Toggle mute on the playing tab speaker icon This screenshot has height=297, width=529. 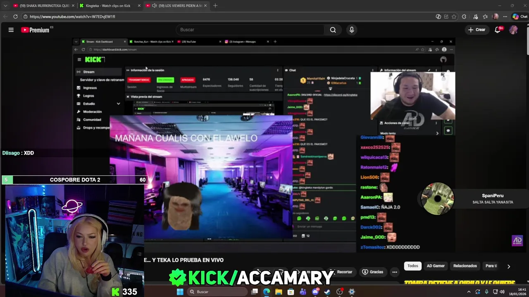pyautogui.click(x=154, y=6)
